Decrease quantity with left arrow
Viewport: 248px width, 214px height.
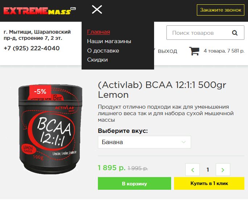(193, 170)
